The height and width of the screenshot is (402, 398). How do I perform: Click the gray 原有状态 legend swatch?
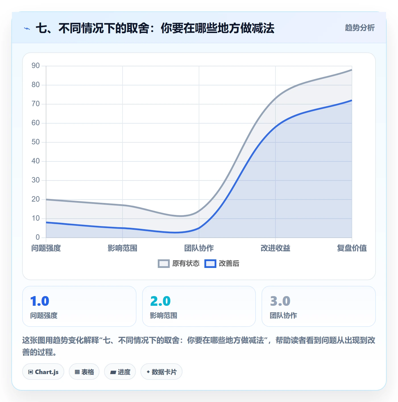(164, 264)
